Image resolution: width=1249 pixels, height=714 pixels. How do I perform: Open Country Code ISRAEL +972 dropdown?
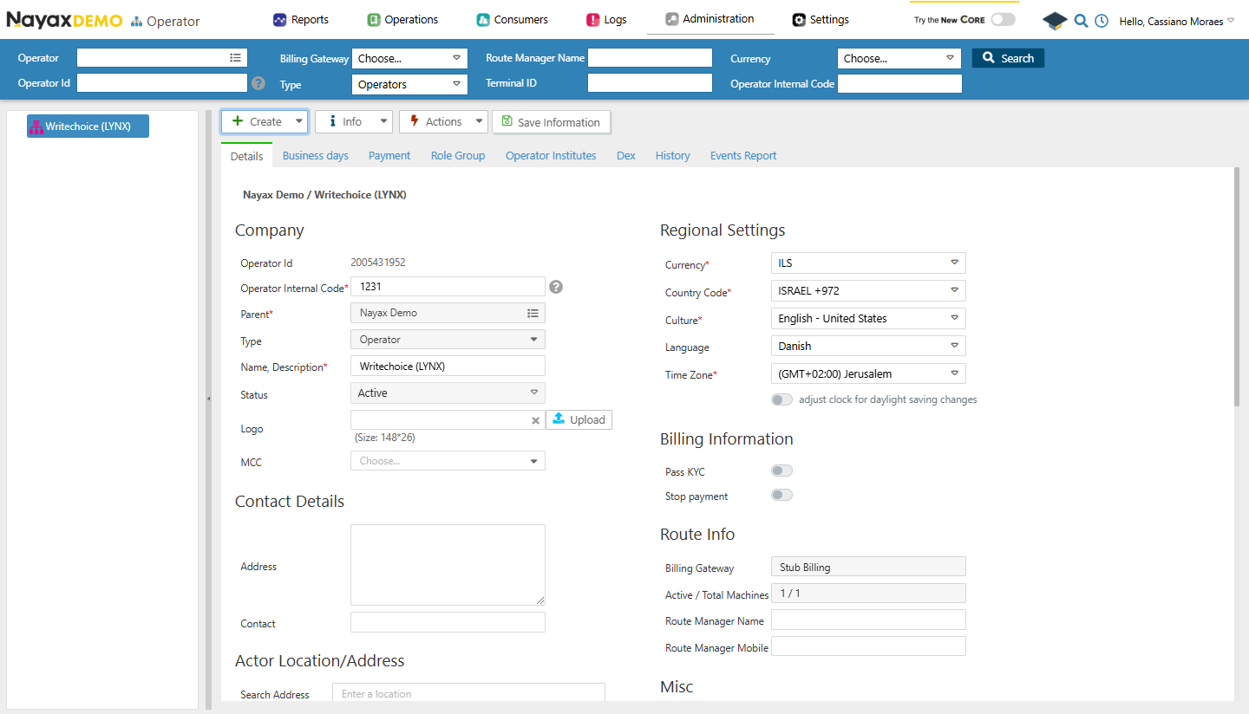868,290
